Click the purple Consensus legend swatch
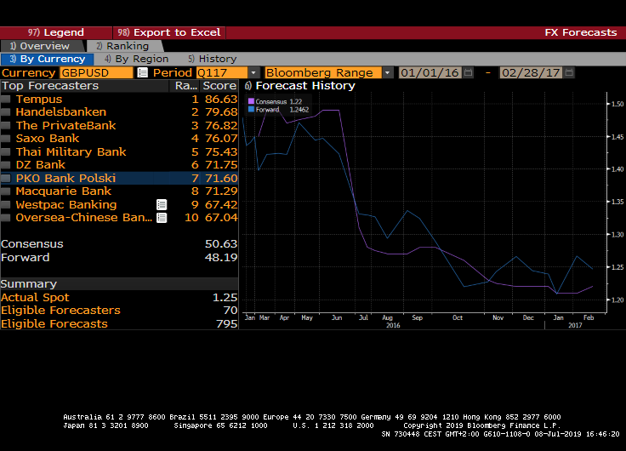Viewport: 626px width, 451px height. click(x=251, y=102)
